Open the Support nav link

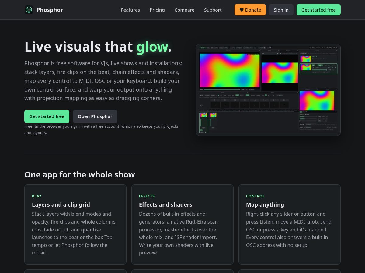click(213, 10)
